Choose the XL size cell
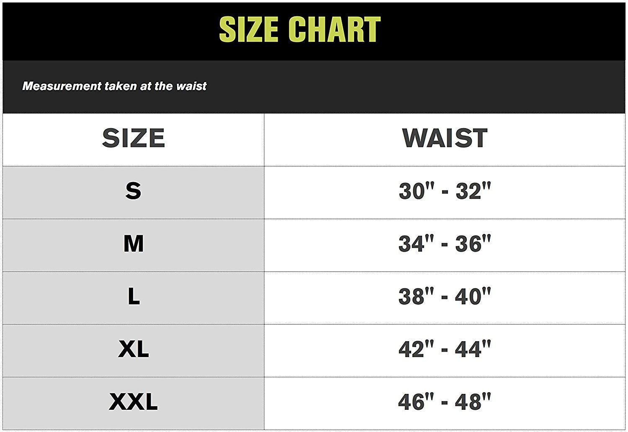The width and height of the screenshot is (628, 432). pyautogui.click(x=134, y=349)
